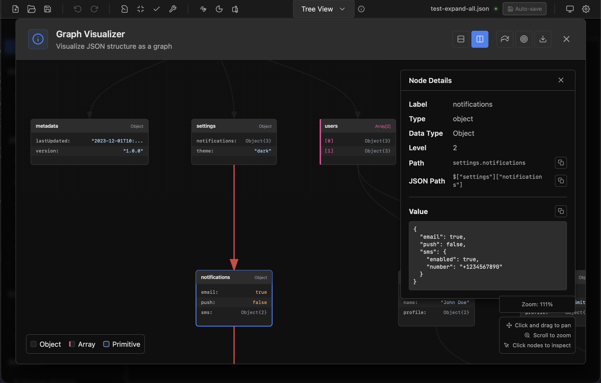Click the Array legend color swatch
Screen dimensions: 601x383
(72, 344)
